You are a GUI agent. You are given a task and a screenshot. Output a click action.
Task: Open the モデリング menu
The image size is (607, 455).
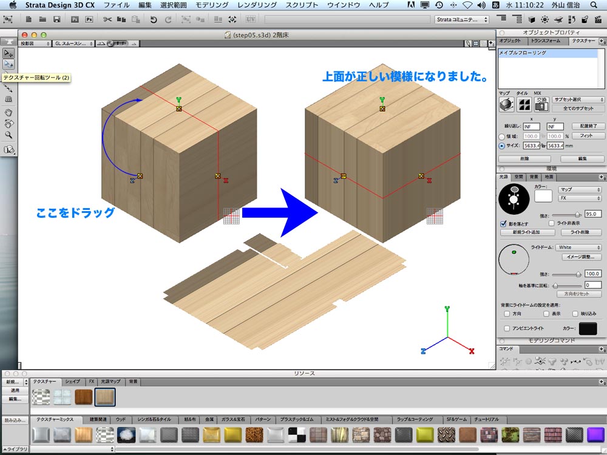click(x=212, y=5)
